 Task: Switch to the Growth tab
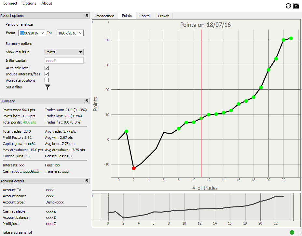163,16
